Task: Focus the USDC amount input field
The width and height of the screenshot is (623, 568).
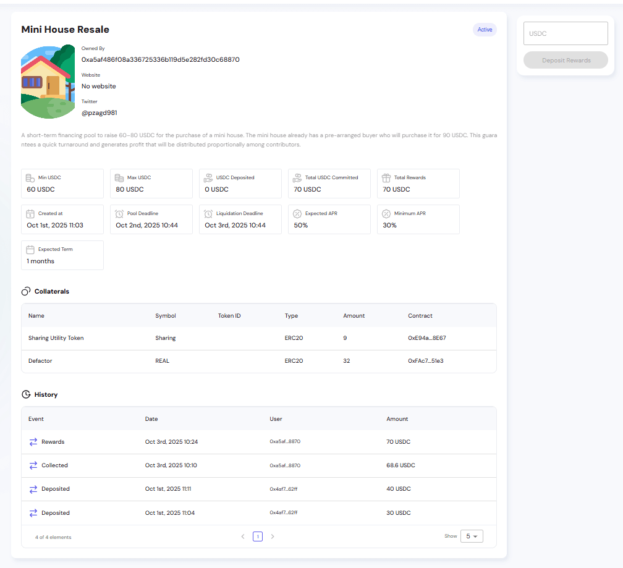Action: (x=566, y=33)
